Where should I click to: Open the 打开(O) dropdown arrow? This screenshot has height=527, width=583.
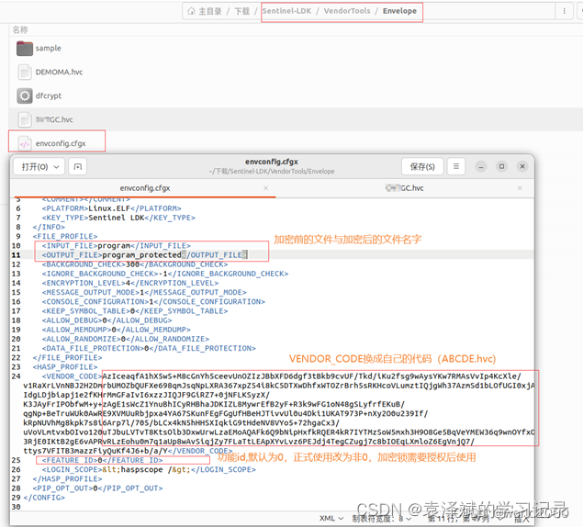coord(57,167)
